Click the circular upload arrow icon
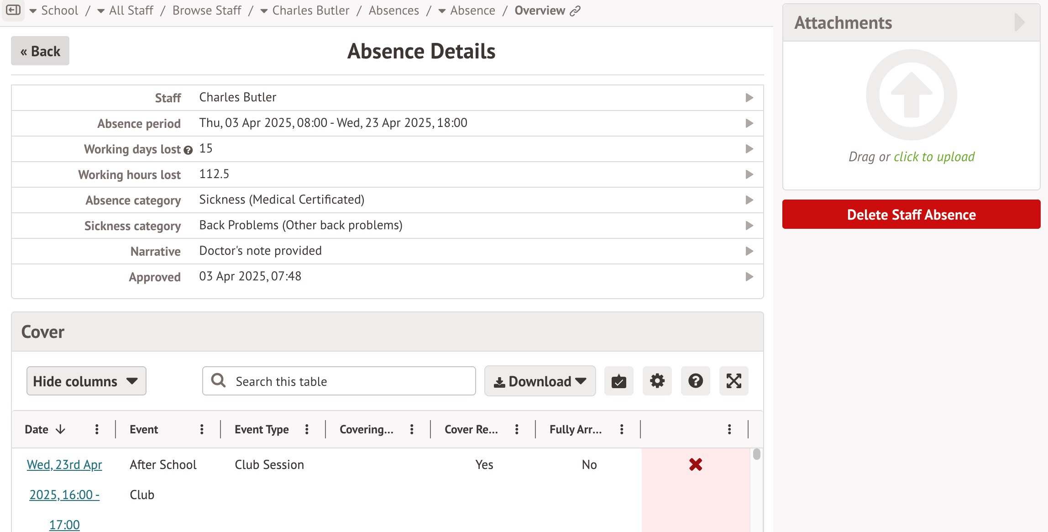This screenshot has height=532, width=1048. pos(911,95)
